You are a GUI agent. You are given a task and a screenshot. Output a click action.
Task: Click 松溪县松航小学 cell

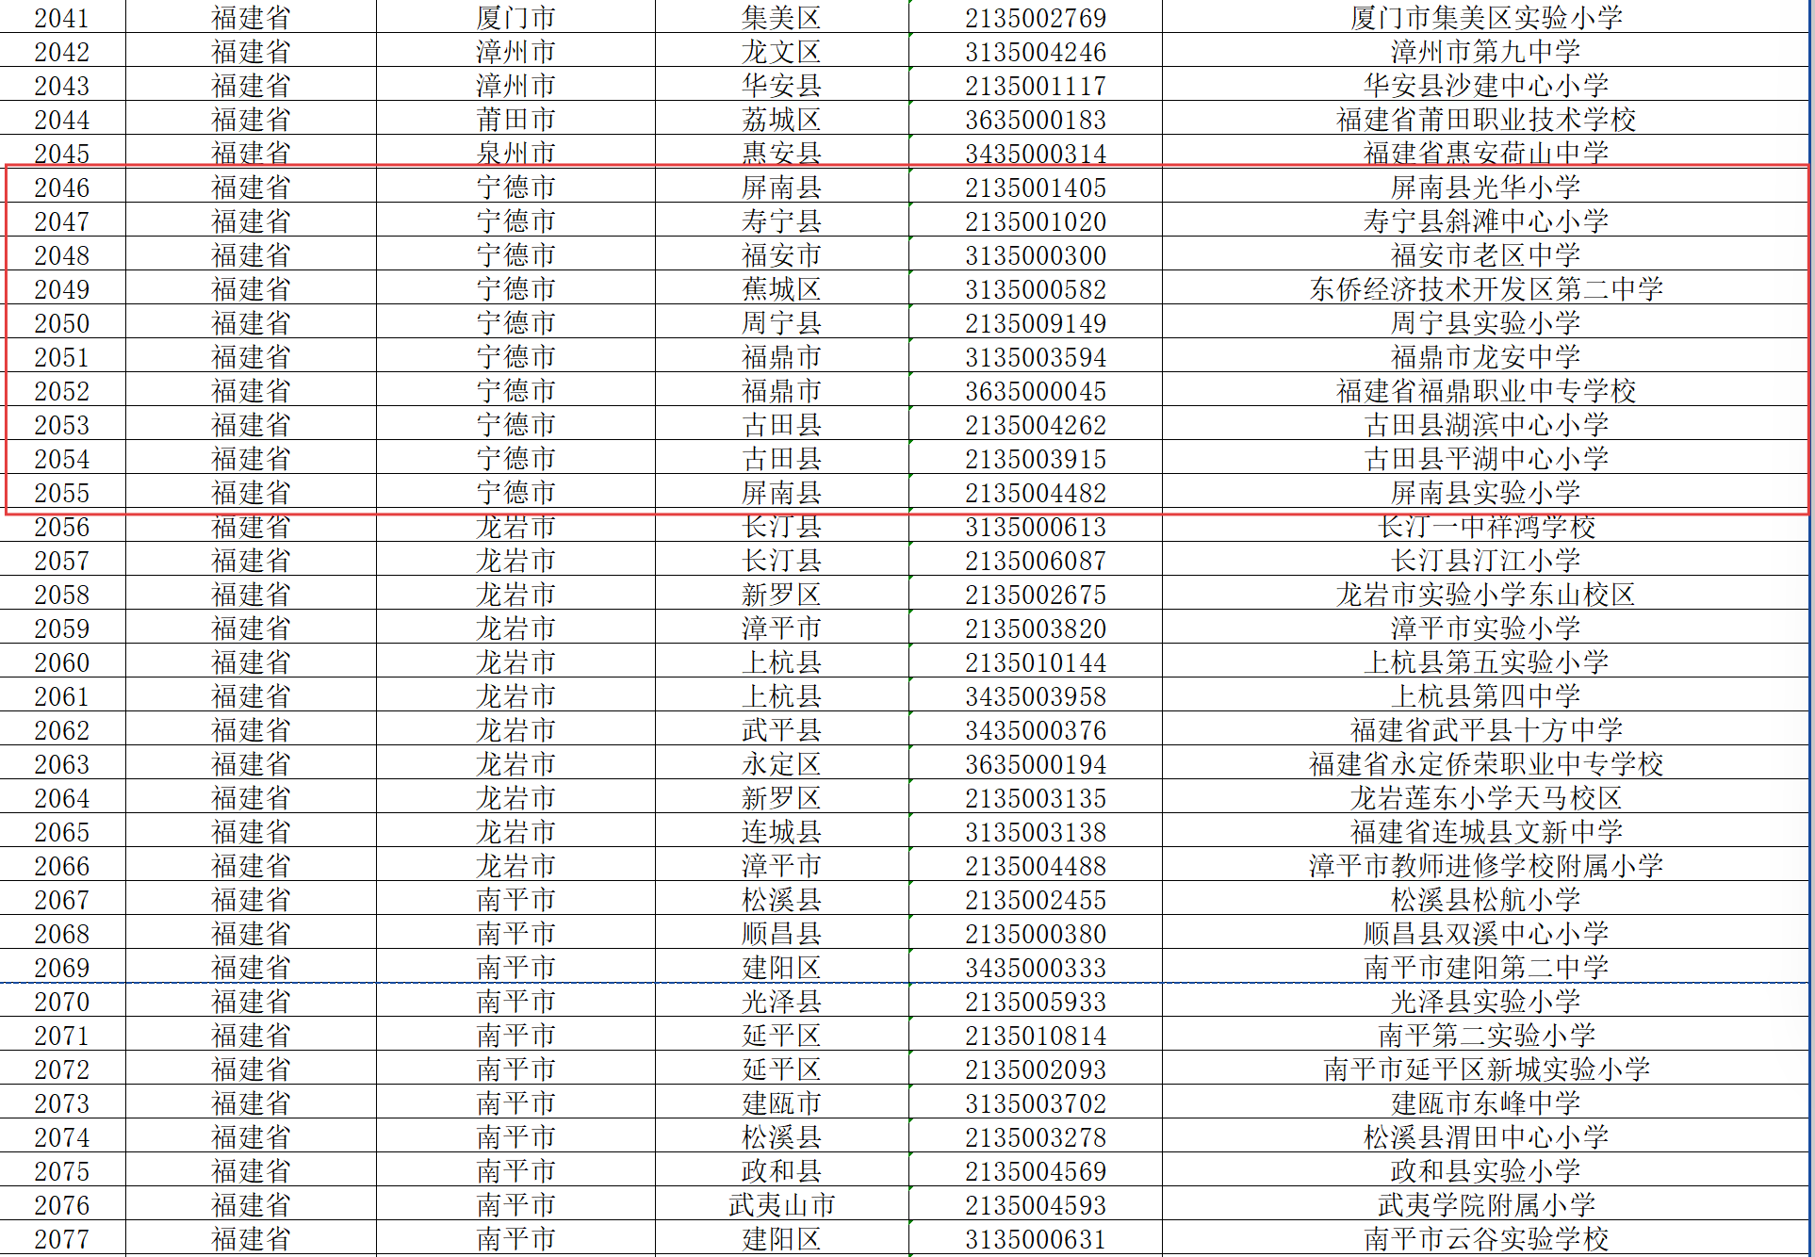1485,900
